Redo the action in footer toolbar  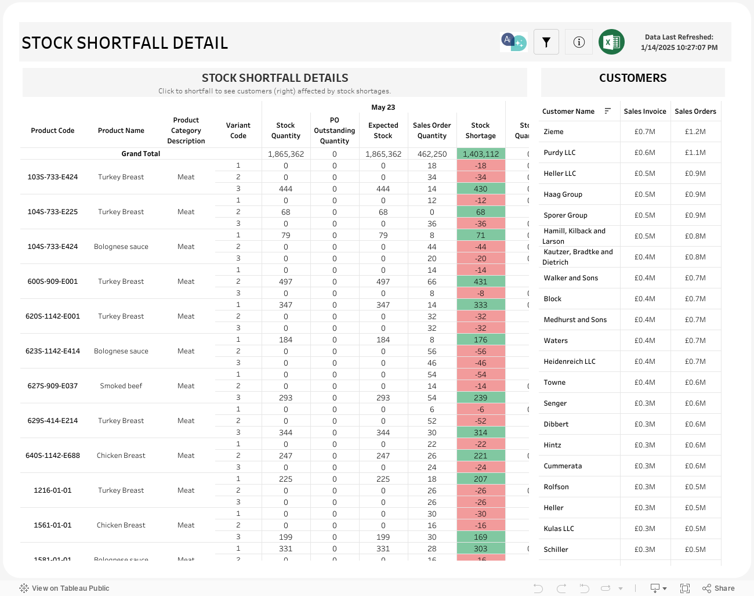[561, 588]
